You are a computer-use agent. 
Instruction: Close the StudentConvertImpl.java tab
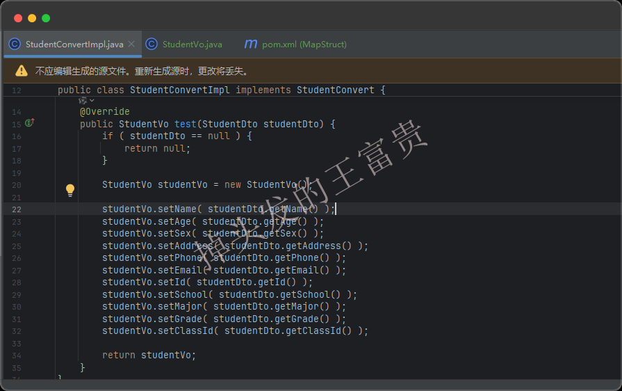tap(131, 44)
